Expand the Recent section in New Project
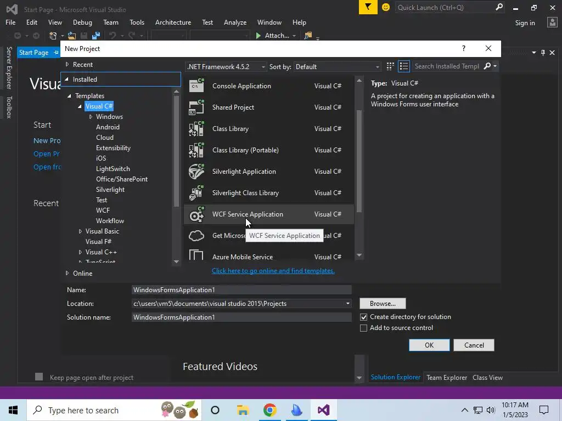This screenshot has height=421, width=562. [x=67, y=65]
